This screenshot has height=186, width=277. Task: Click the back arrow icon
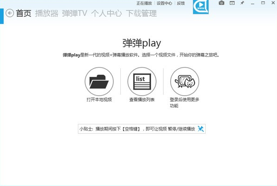point(9,13)
